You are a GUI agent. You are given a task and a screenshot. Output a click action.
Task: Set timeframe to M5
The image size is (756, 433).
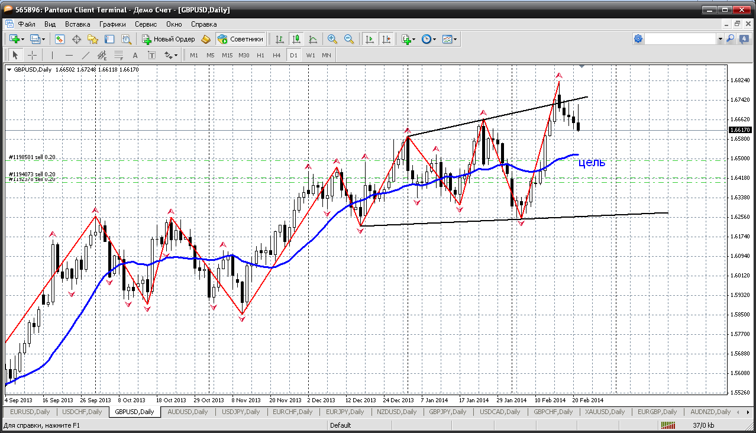click(x=210, y=55)
